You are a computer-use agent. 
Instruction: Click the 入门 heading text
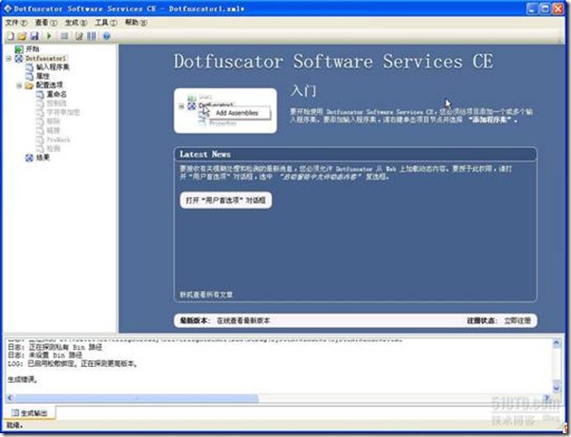click(303, 91)
